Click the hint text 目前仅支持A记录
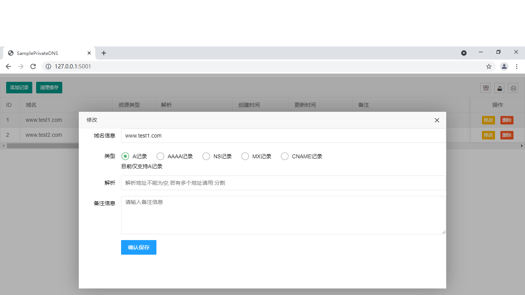The height and width of the screenshot is (295, 525). click(x=142, y=166)
